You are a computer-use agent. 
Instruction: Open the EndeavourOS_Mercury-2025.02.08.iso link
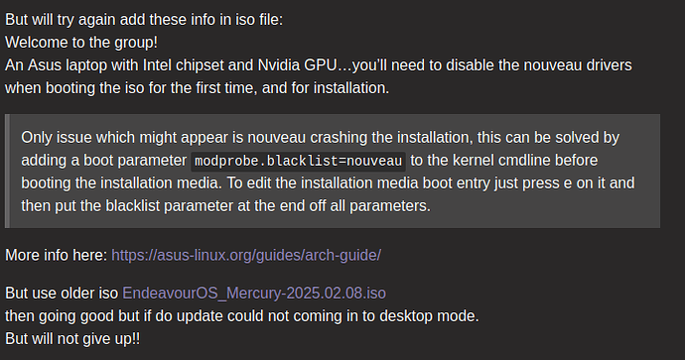pos(254,293)
